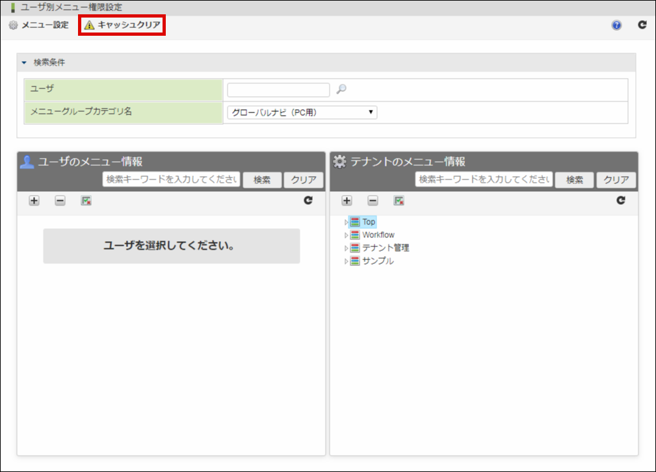656x472 pixels.
Task: Click the deselect-checks icon in tenant menu panel
Action: click(398, 201)
